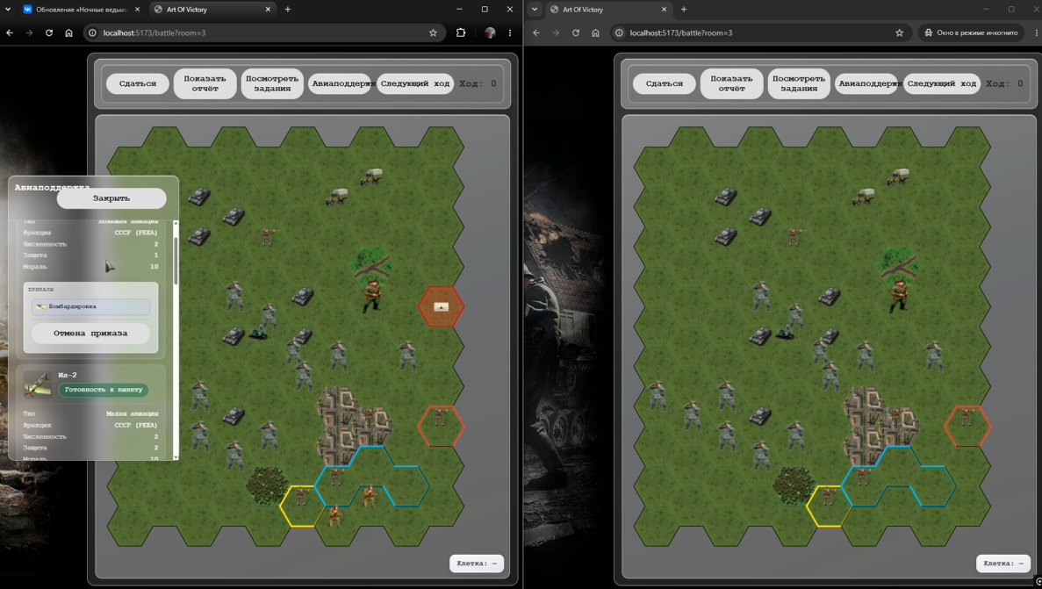Open left browser three-dot menu
Screen dimensions: 1042x589
[510, 32]
